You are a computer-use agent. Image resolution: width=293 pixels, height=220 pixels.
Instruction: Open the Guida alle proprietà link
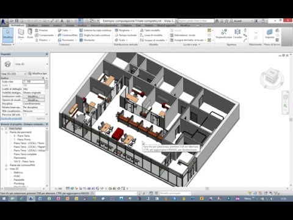tap(12, 119)
